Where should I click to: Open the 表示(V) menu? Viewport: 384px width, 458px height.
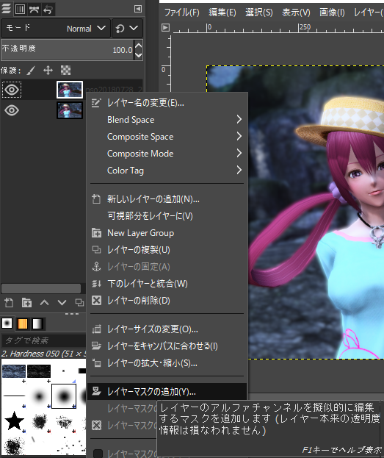tap(296, 12)
